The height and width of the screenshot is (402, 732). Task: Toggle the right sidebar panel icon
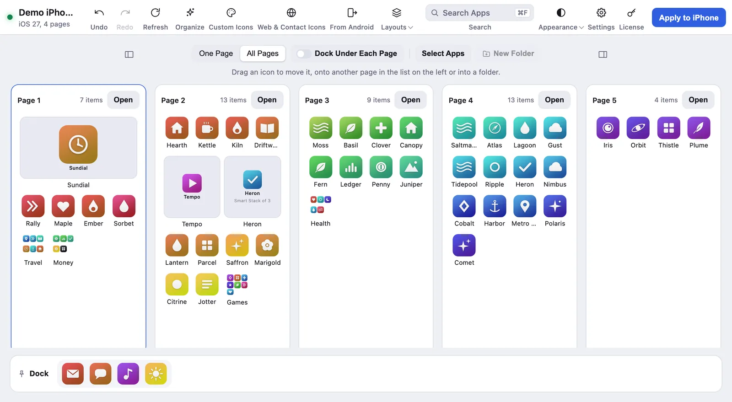[603, 54]
